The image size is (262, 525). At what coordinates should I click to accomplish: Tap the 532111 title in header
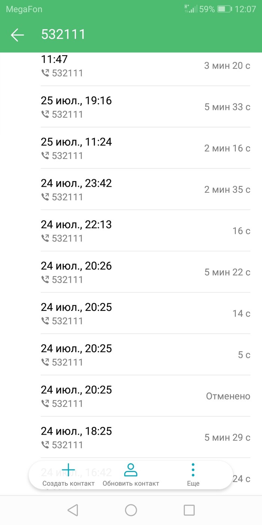click(x=63, y=34)
